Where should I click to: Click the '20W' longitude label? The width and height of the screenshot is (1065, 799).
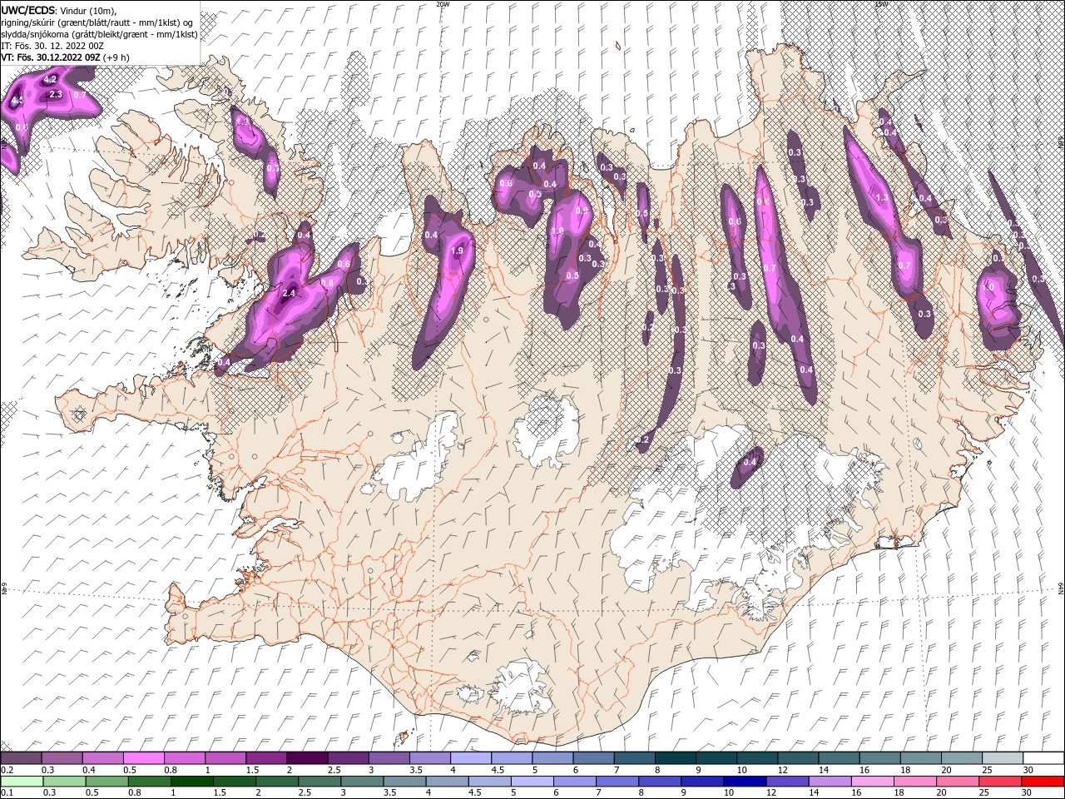[x=443, y=3]
